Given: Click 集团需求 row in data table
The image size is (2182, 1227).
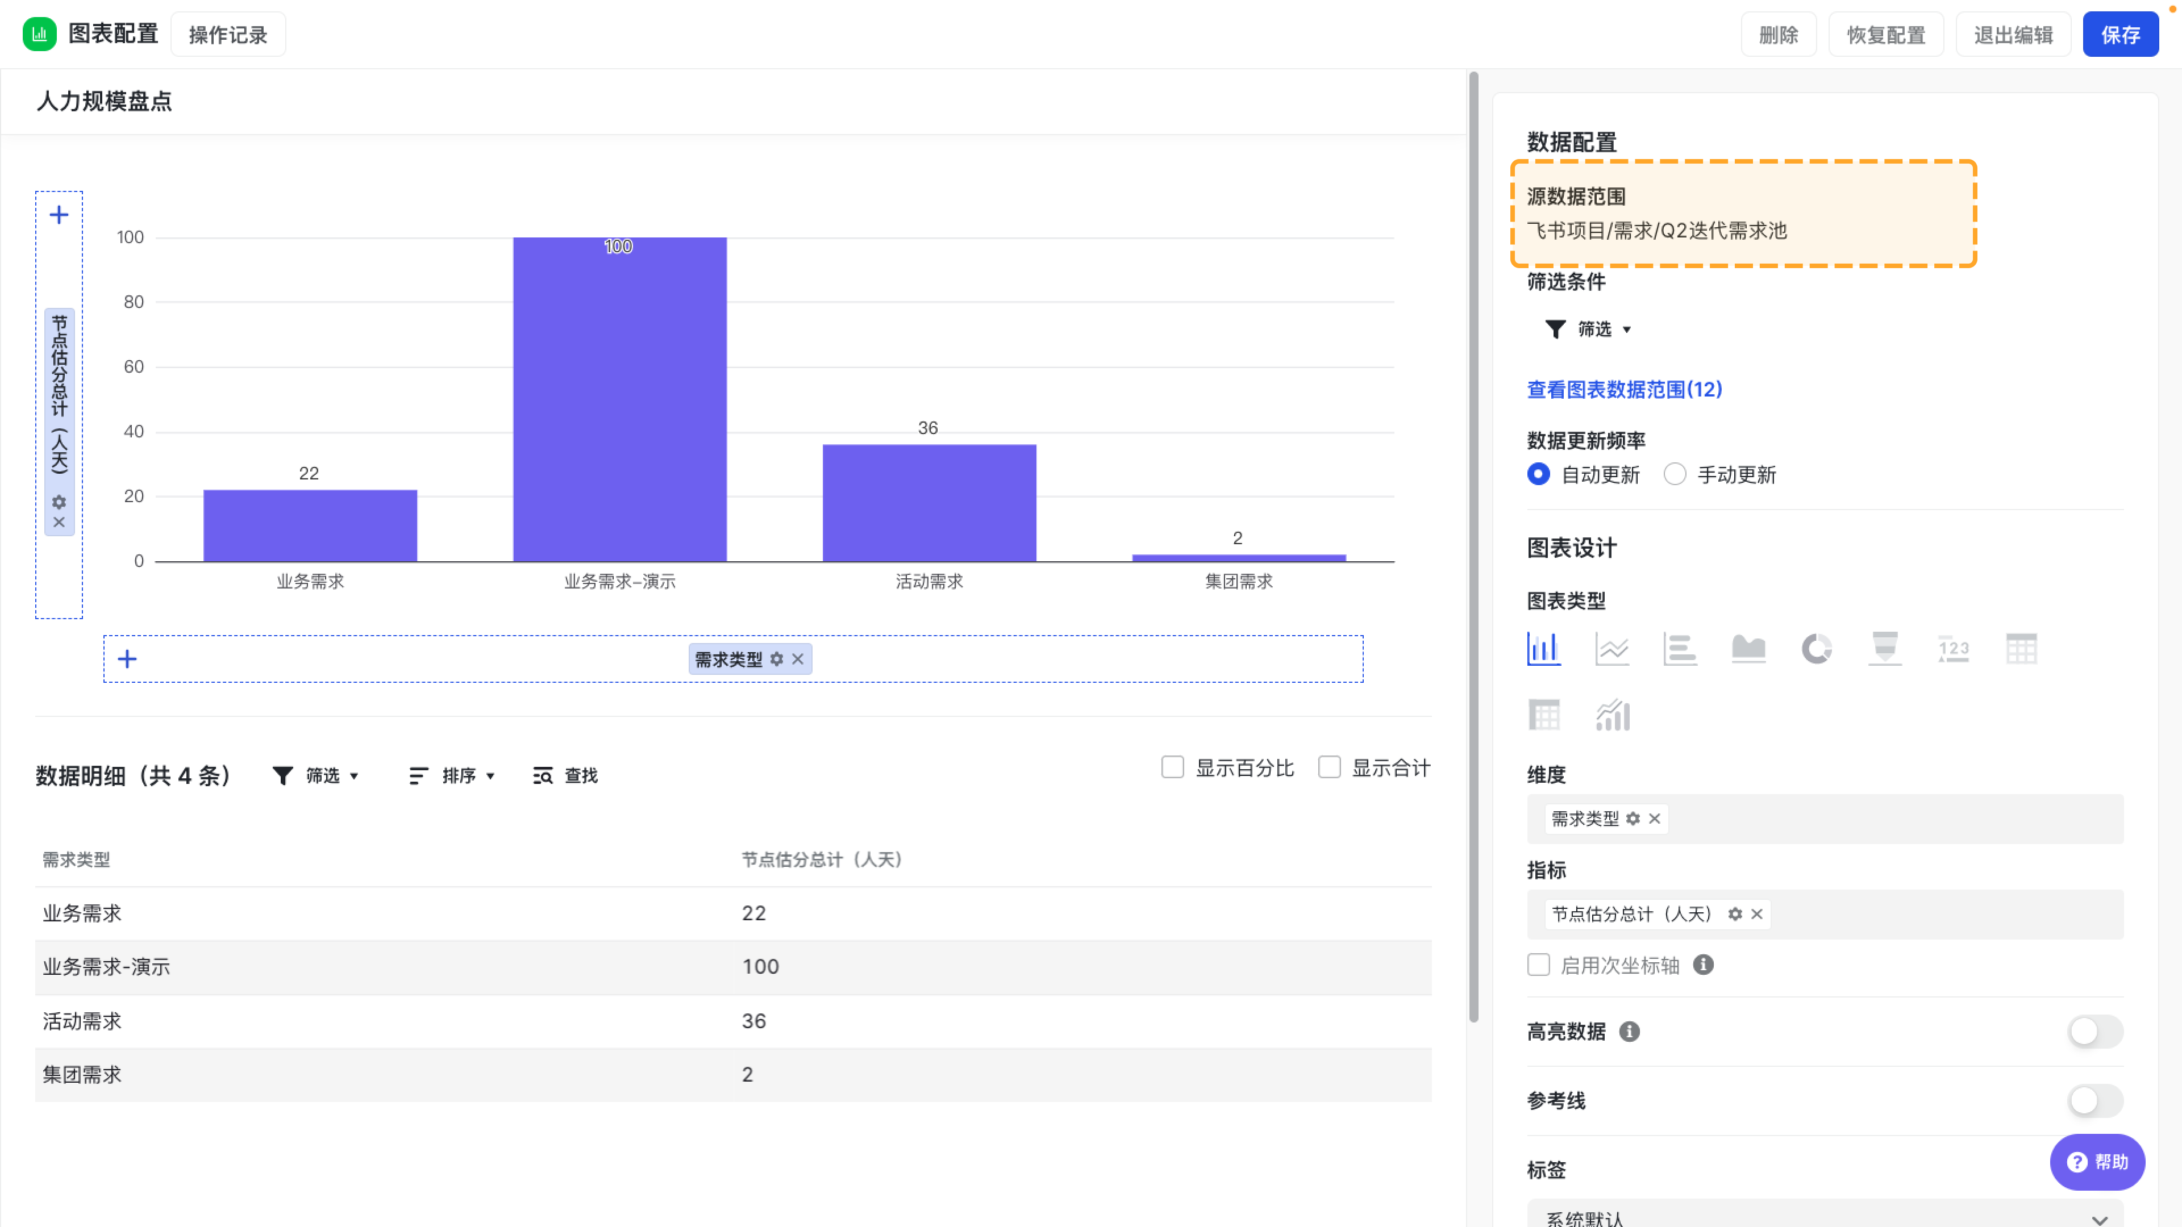Looking at the screenshot, I should [734, 1075].
